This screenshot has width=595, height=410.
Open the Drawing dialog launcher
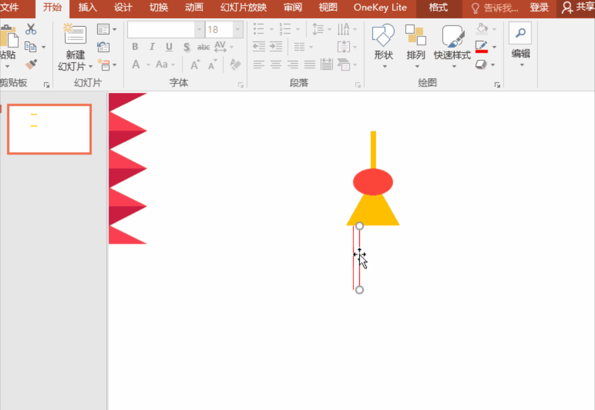click(497, 85)
